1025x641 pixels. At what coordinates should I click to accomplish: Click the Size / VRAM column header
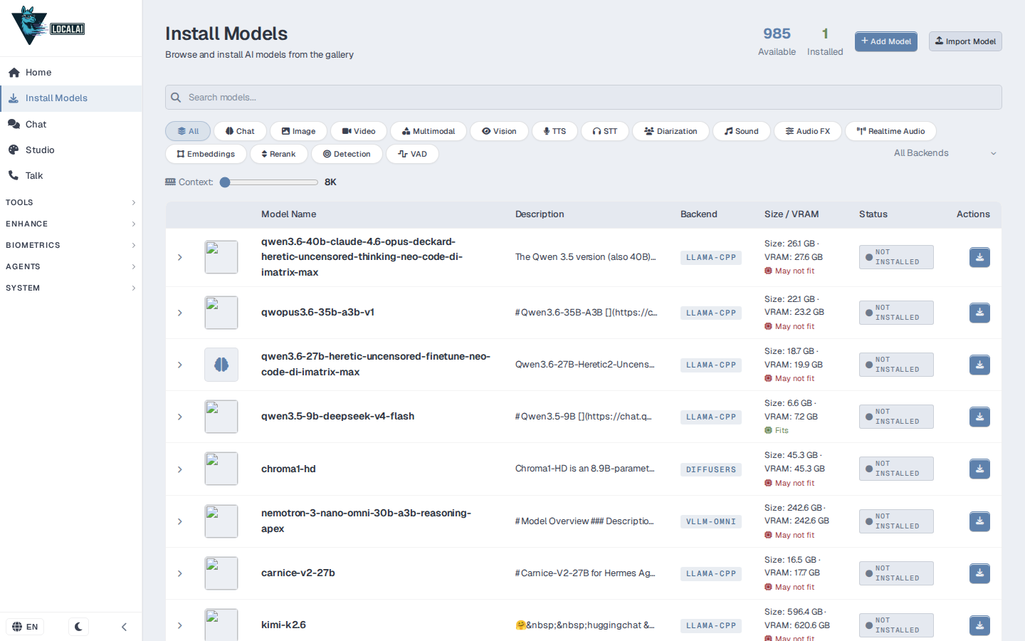[x=792, y=214]
